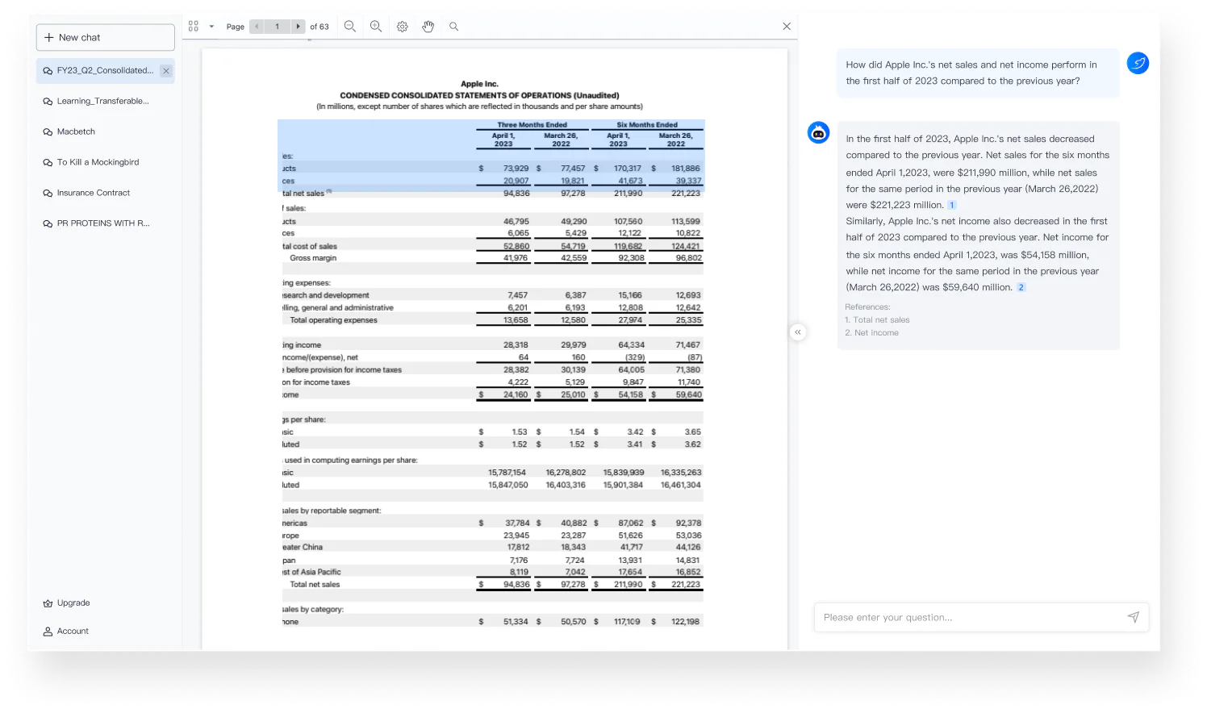Open search within the document

(453, 26)
